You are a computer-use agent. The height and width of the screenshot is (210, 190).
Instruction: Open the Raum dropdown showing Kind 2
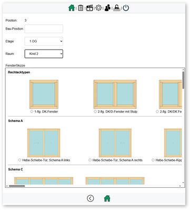(44, 54)
